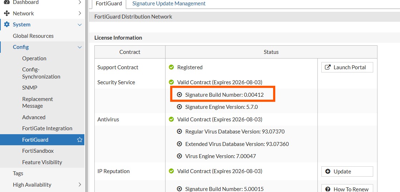
Task: Click the favorite star beside FortiGuard
Action: click(x=80, y=140)
